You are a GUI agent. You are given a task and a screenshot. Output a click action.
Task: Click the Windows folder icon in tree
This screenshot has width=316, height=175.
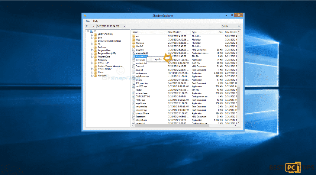point(96,75)
